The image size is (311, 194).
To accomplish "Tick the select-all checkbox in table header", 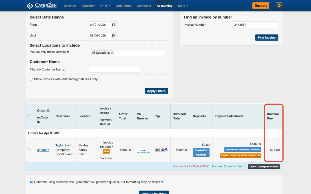I will point(30,117).
